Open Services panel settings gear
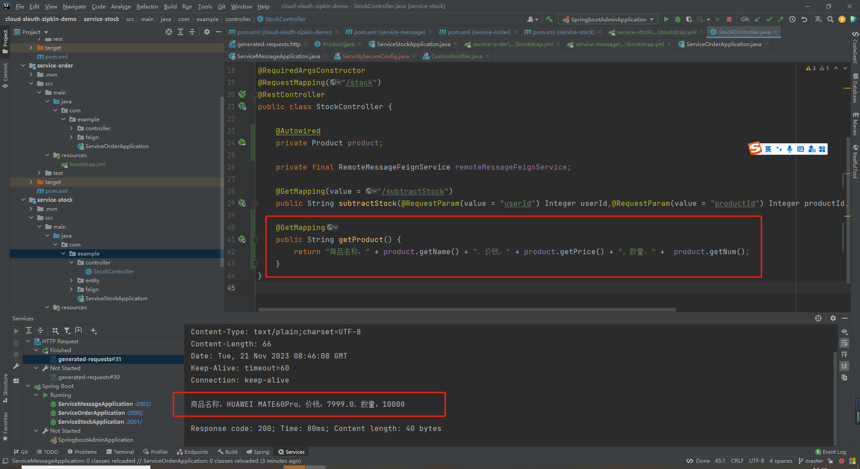This screenshot has height=469, width=860. [833, 318]
